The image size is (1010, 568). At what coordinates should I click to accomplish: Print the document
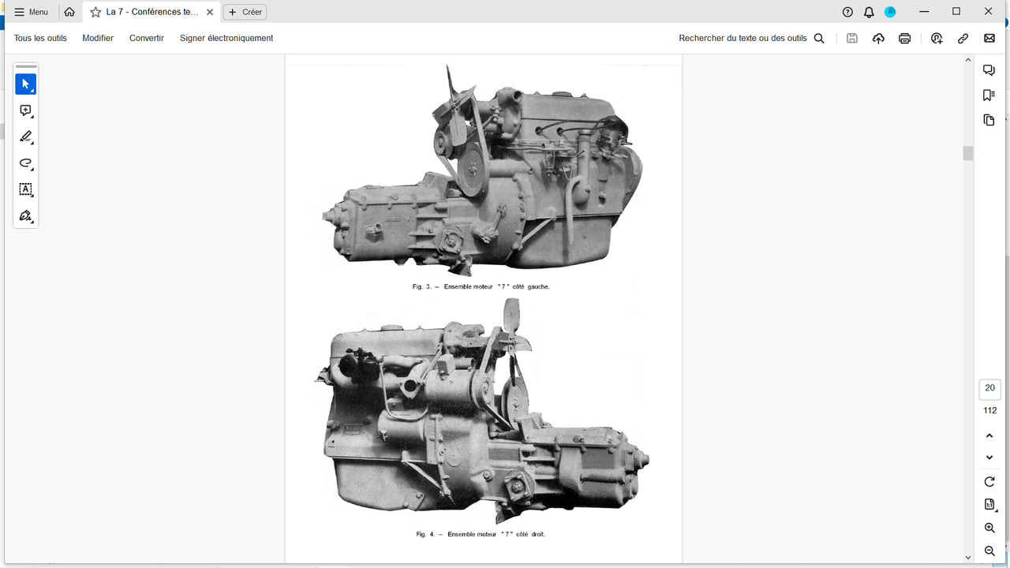(905, 38)
